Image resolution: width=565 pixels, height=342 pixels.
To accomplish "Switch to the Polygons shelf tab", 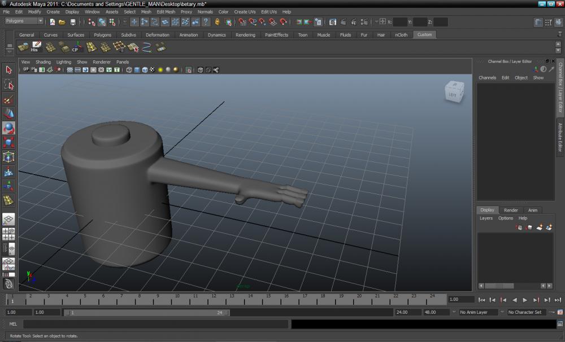I will 102,35.
